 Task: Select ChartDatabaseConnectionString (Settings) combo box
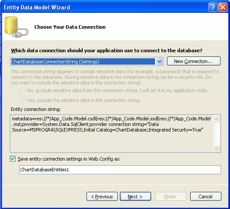point(87,61)
